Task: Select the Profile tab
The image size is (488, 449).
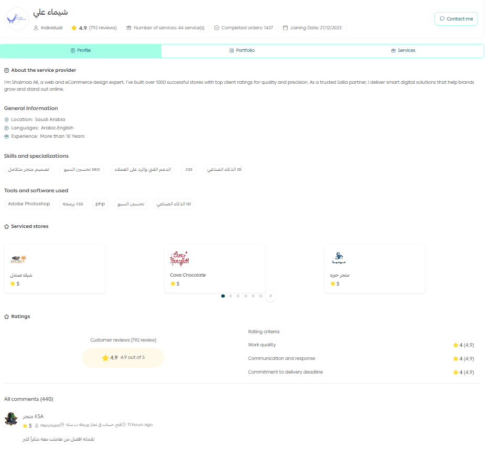Action: point(81,51)
